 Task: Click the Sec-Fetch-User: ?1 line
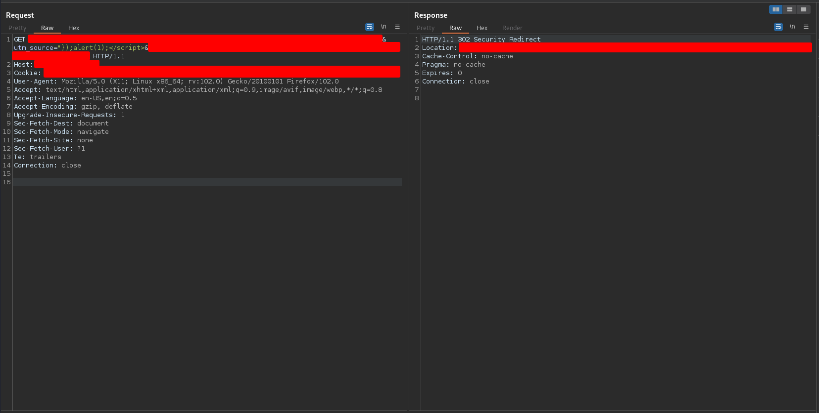click(49, 149)
